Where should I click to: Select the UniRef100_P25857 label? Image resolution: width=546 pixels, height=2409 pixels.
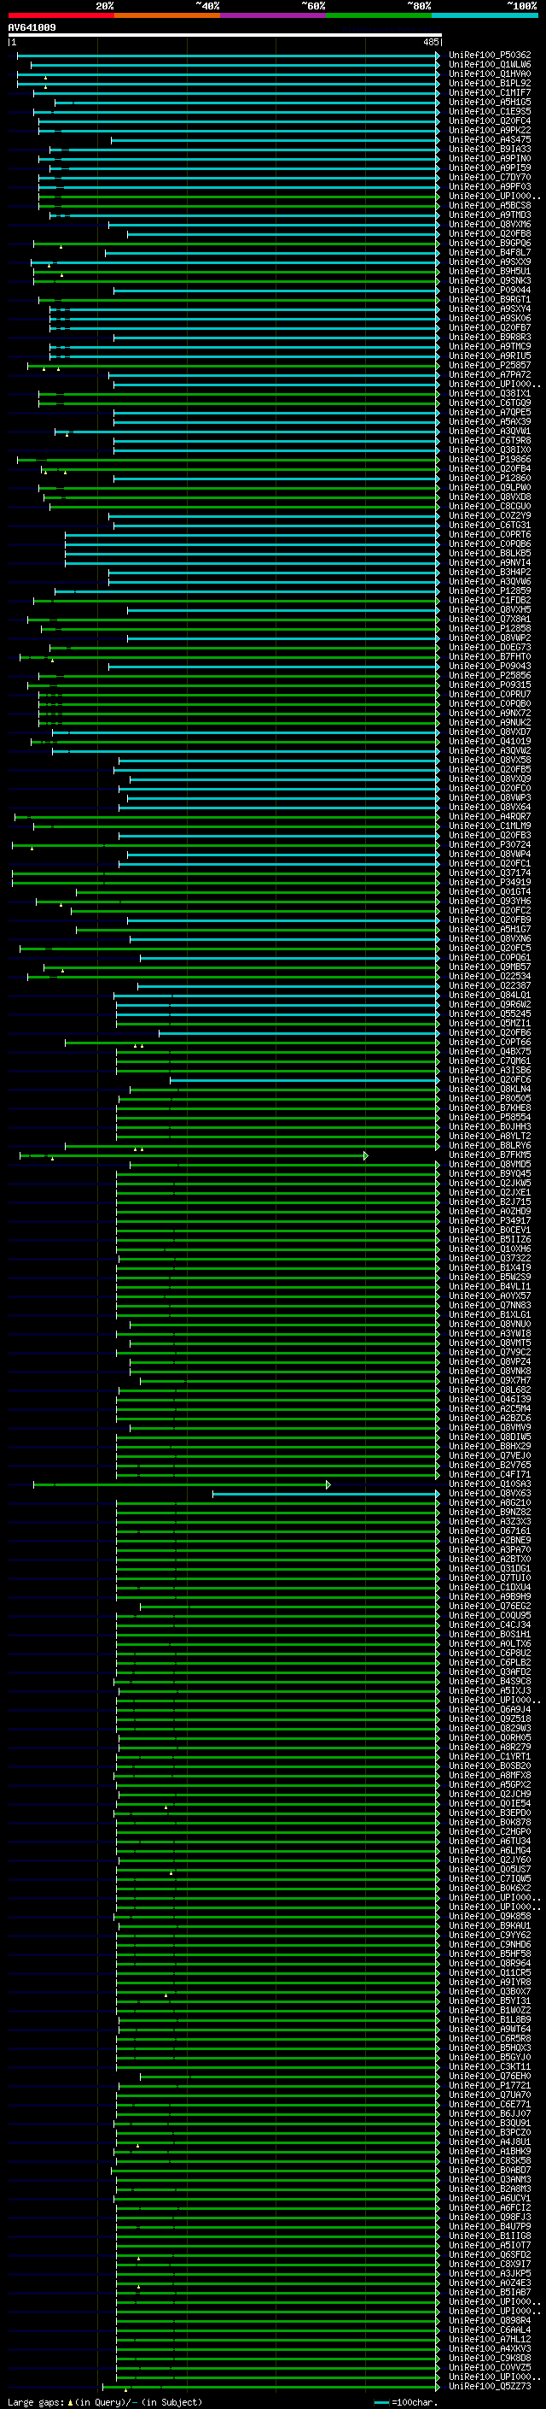tap(490, 366)
